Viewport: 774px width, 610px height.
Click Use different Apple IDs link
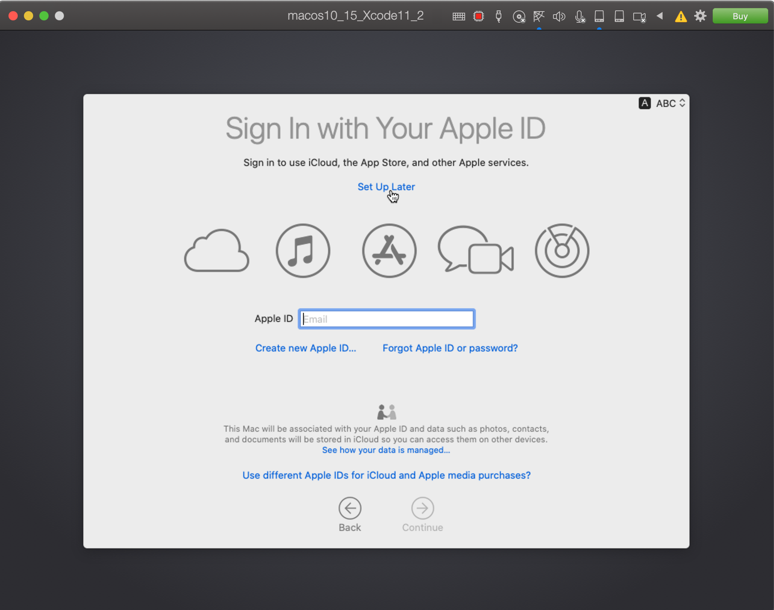[x=386, y=475]
